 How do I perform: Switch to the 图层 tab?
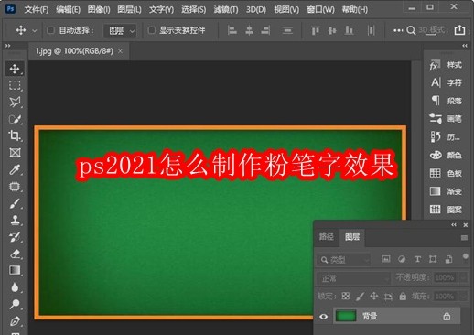(x=352, y=237)
